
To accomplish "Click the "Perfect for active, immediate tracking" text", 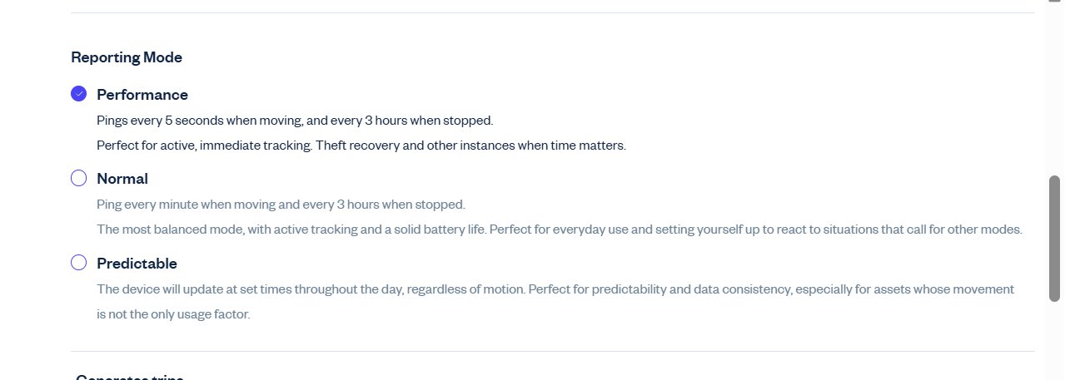I will point(361,146).
